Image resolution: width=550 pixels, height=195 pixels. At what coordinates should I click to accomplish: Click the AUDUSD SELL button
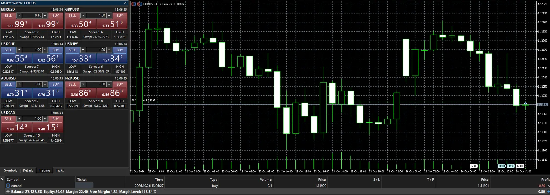(8, 84)
